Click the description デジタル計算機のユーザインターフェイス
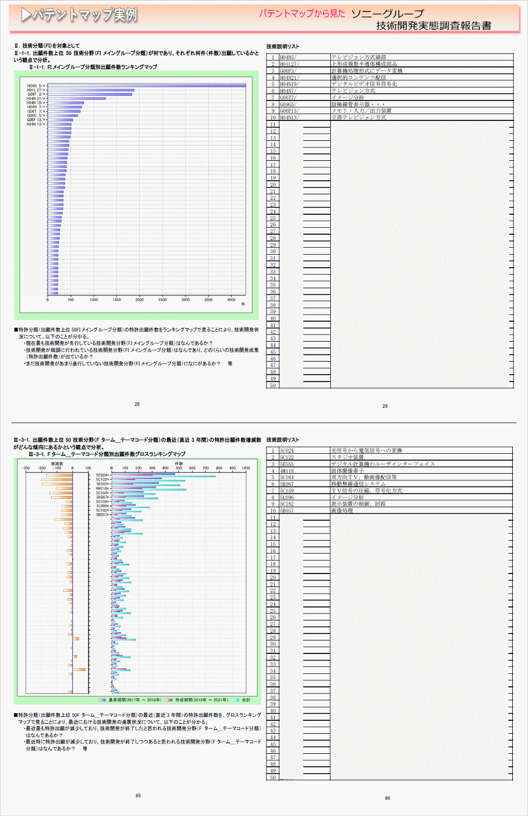 coord(383,464)
